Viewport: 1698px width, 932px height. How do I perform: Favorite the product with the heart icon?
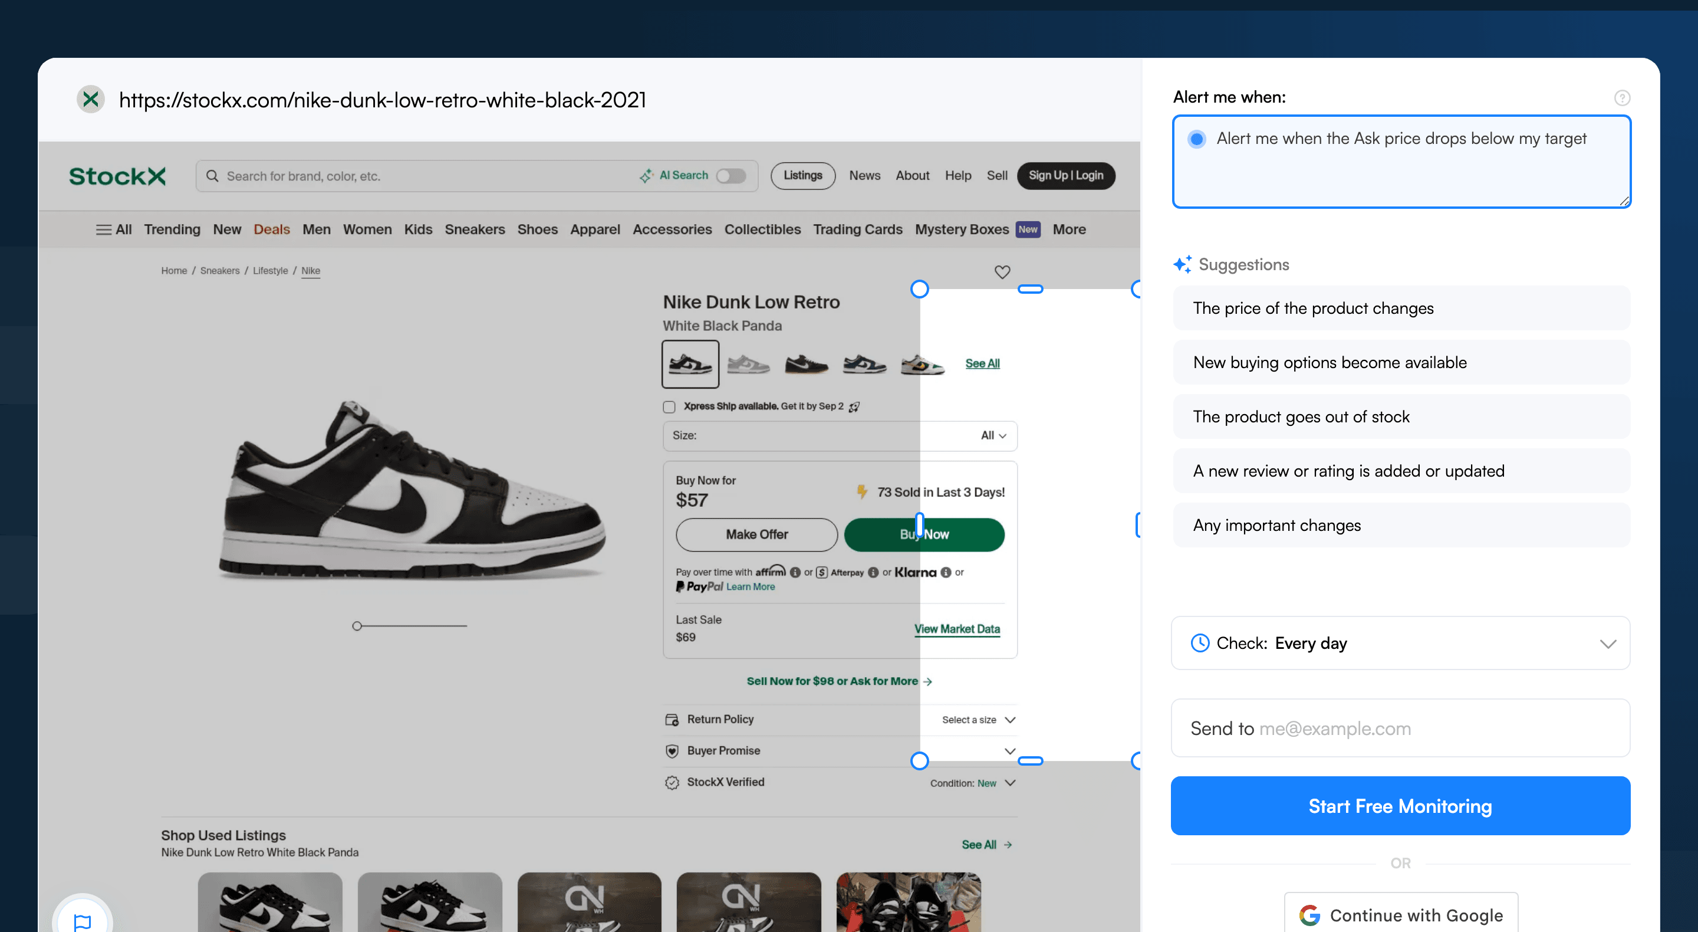[x=1002, y=272]
